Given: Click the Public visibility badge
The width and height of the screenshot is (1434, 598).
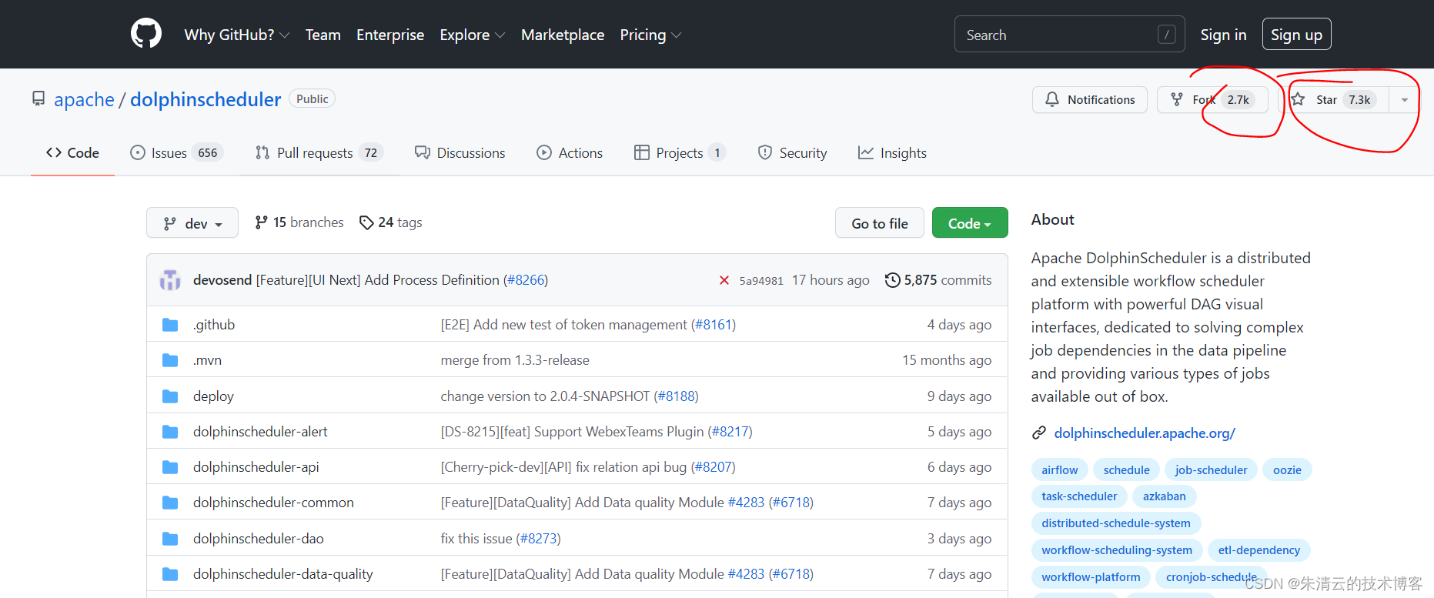Looking at the screenshot, I should point(312,99).
